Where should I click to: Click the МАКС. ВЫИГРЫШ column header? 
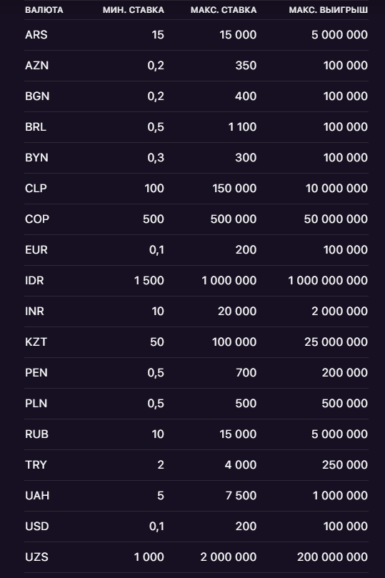(x=328, y=10)
